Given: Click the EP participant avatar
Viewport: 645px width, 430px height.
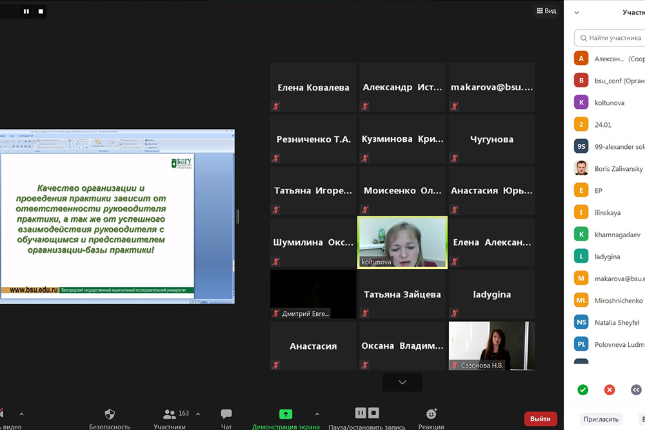Looking at the screenshot, I should (x=581, y=190).
